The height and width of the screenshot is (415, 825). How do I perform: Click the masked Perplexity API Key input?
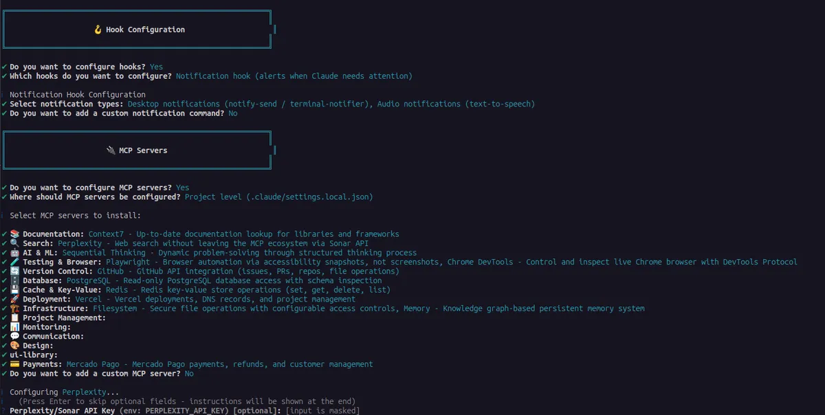[x=323, y=410]
